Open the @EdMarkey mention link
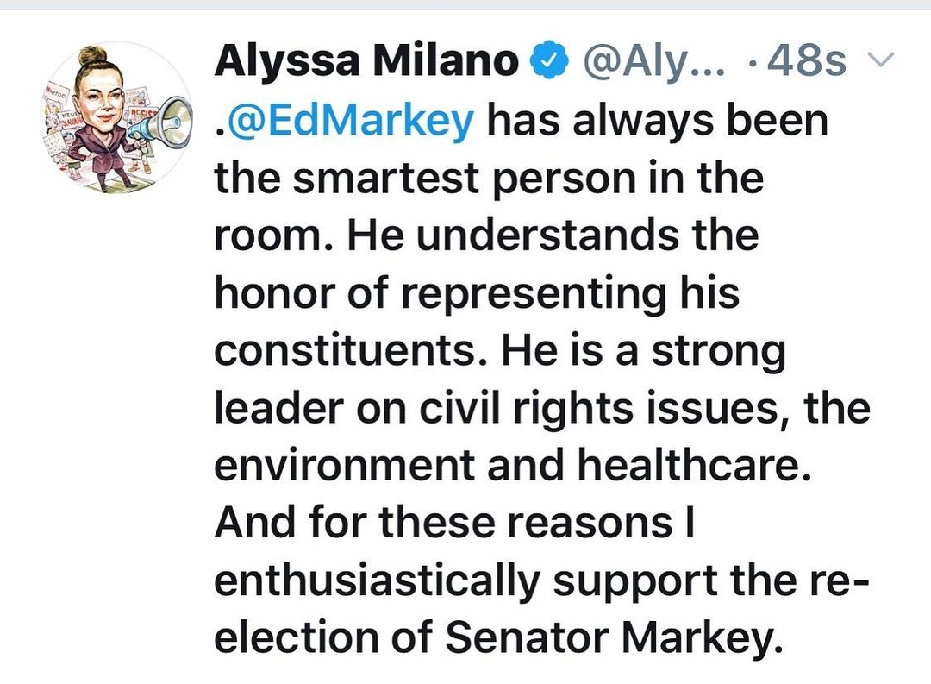This screenshot has height=684, width=931. (345, 120)
